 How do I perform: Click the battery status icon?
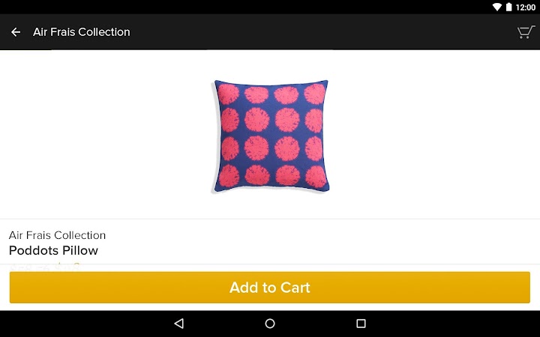click(x=508, y=7)
